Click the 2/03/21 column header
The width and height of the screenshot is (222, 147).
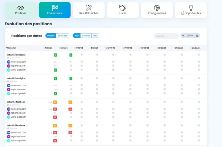[79, 48]
